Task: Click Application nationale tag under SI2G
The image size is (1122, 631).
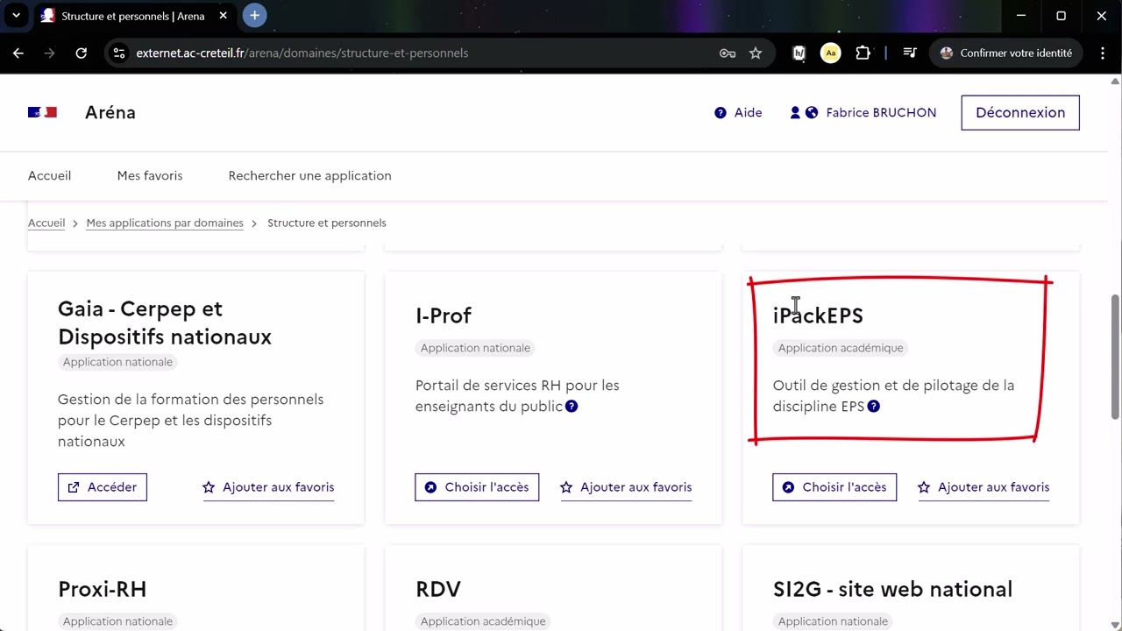Action: (833, 621)
